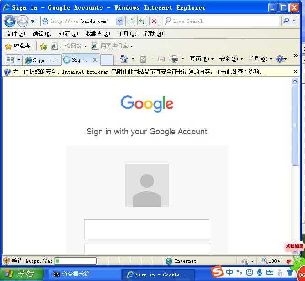Screen dimensions: 305x281
Task: Expand the address bar URL dropdown
Action: click(x=119, y=21)
